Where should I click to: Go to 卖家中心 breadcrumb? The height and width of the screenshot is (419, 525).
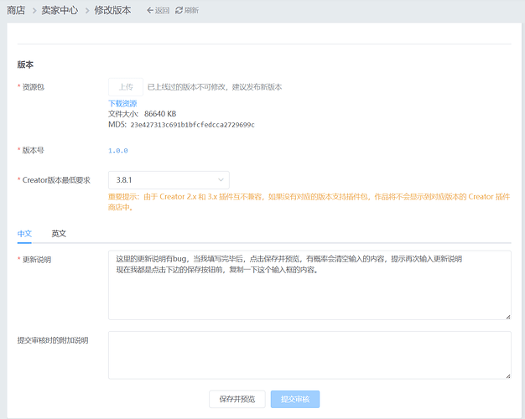60,10
